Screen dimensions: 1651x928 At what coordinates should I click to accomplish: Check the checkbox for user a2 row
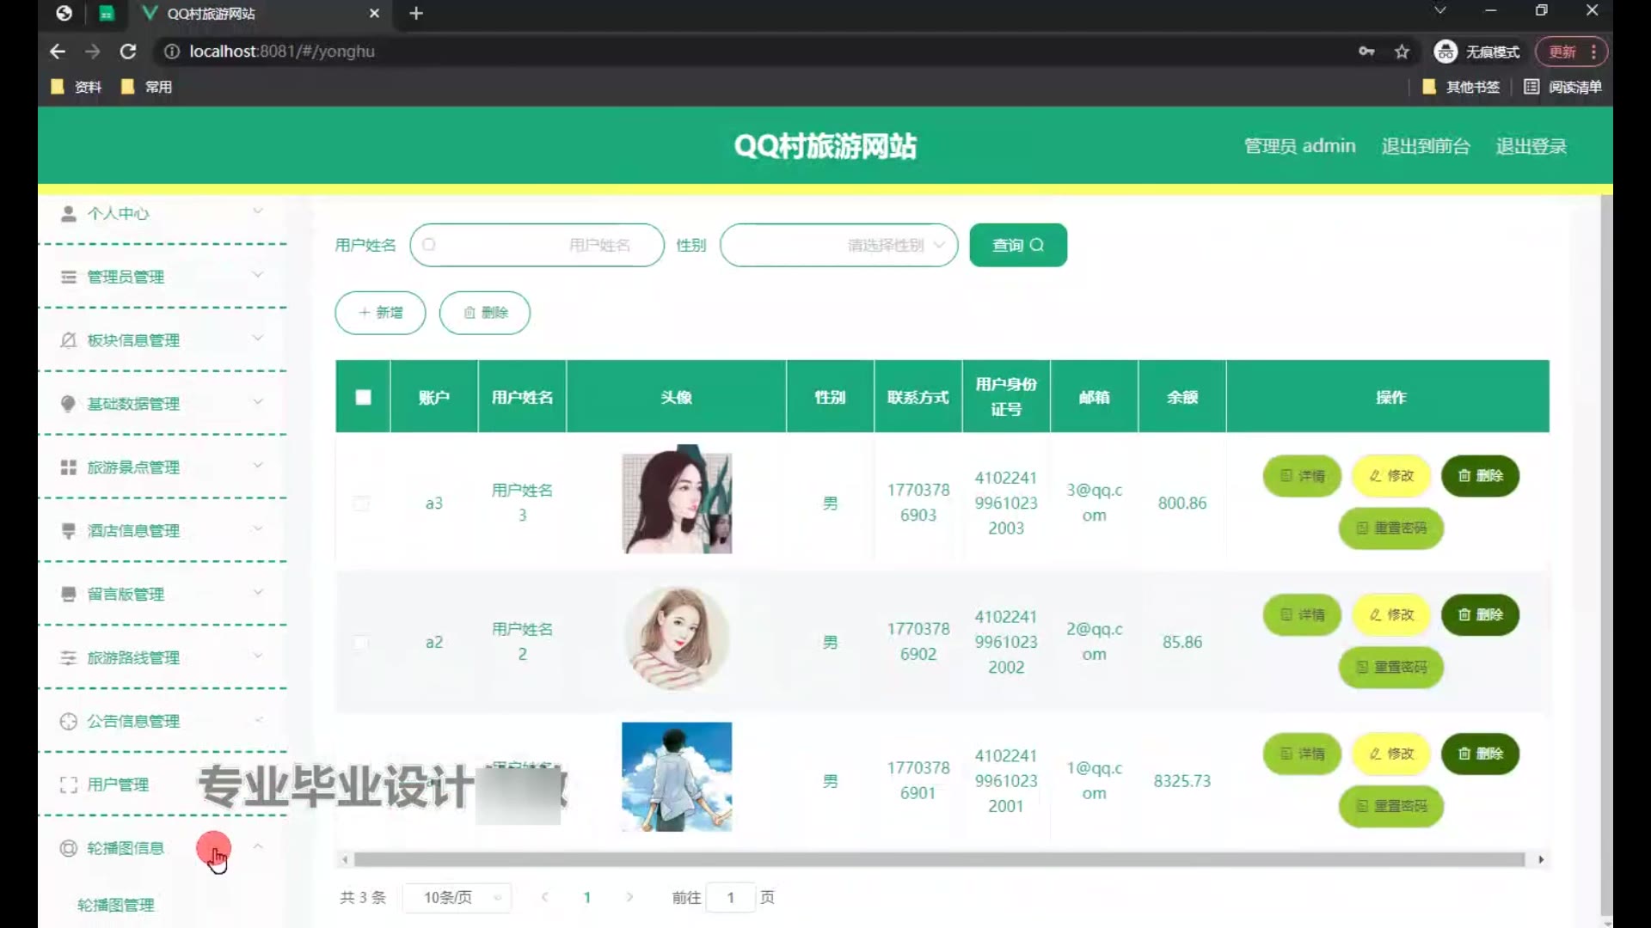[361, 643]
